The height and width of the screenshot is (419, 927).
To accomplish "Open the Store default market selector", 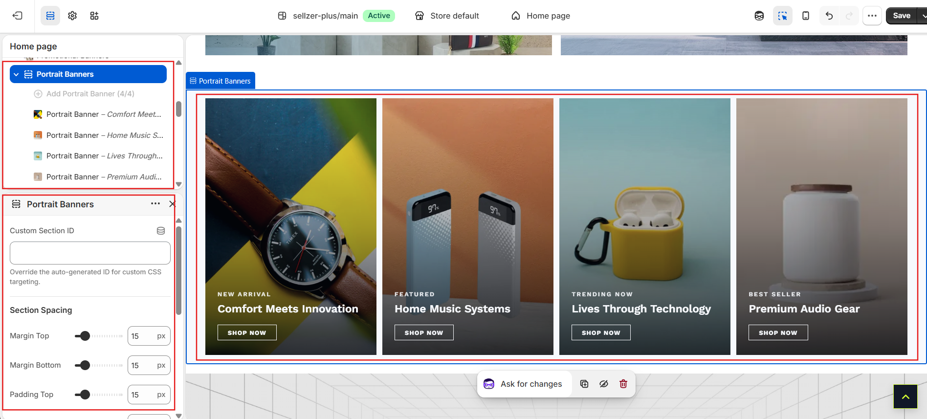I will [x=447, y=16].
